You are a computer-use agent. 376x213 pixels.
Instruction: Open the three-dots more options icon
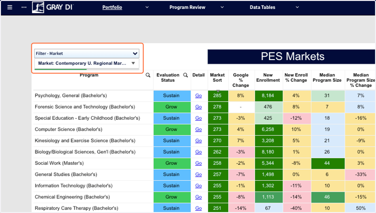pos(24,7)
